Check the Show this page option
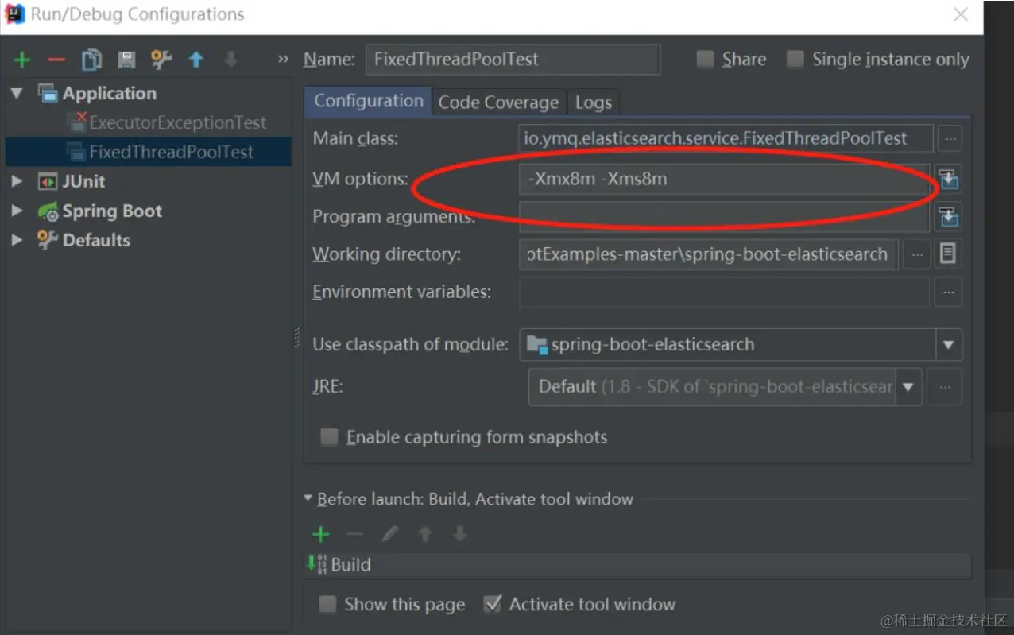Screen dimensions: 1014x635 [x=327, y=605]
